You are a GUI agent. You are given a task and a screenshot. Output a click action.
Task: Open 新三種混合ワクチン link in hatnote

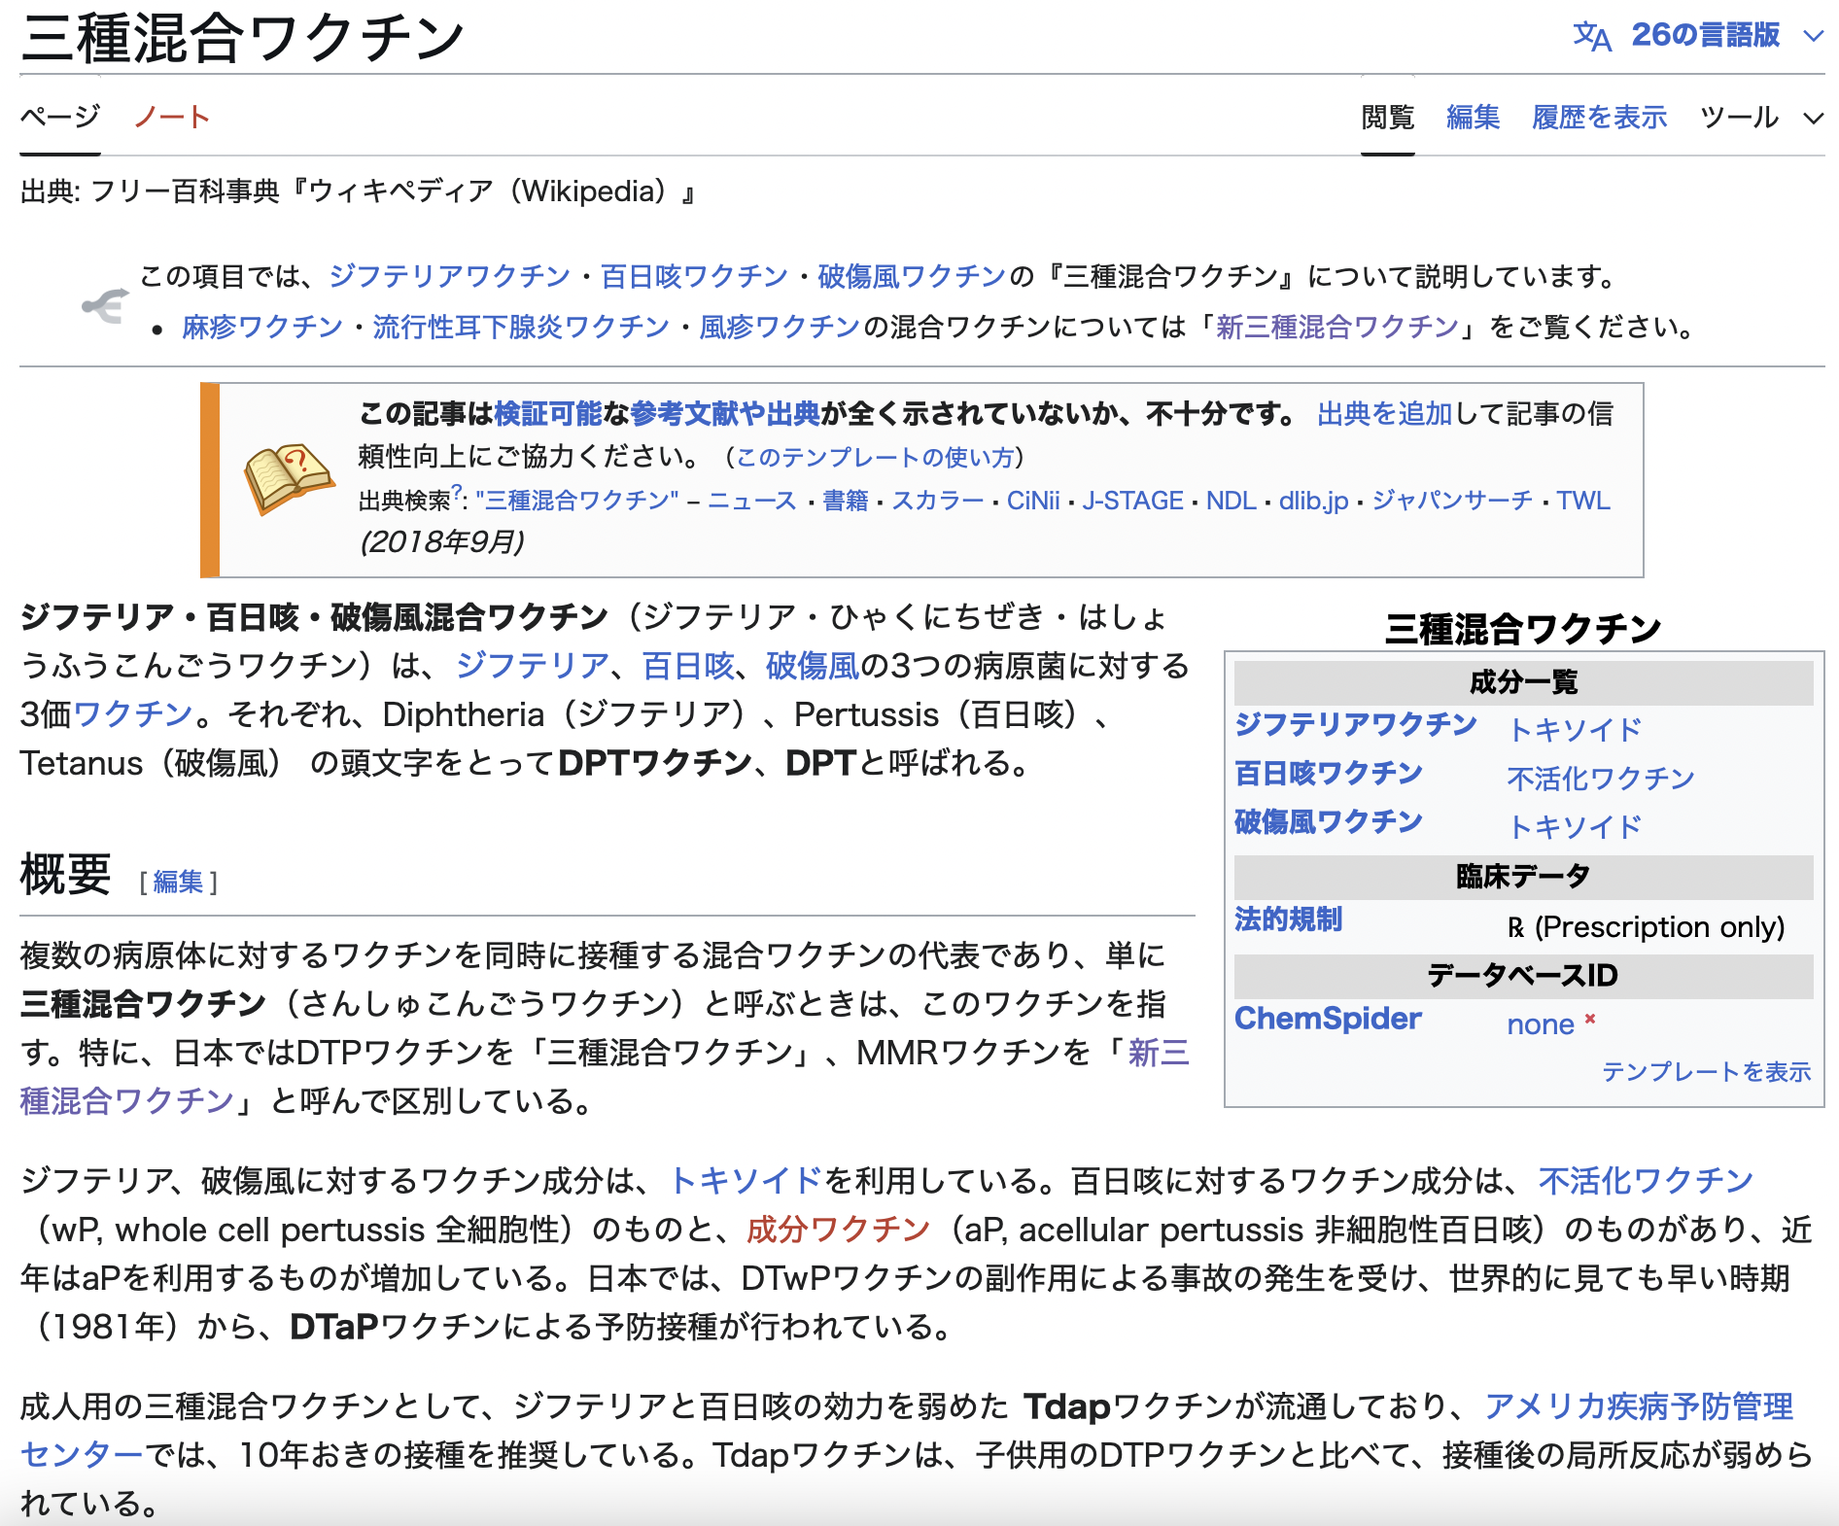click(x=1337, y=327)
